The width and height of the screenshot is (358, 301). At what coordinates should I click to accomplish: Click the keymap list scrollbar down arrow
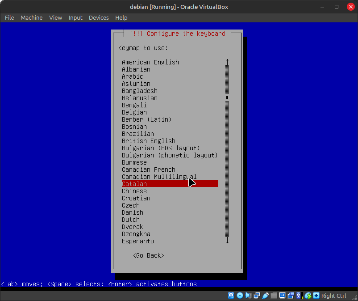click(x=227, y=241)
